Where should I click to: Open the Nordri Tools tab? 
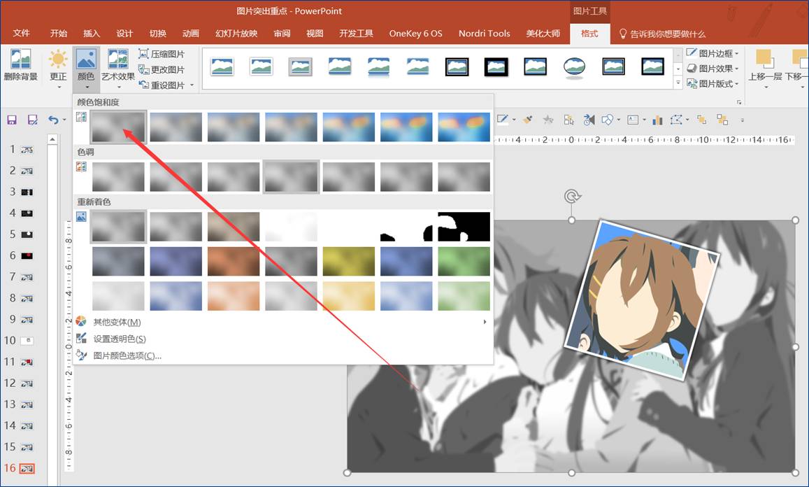tap(484, 34)
